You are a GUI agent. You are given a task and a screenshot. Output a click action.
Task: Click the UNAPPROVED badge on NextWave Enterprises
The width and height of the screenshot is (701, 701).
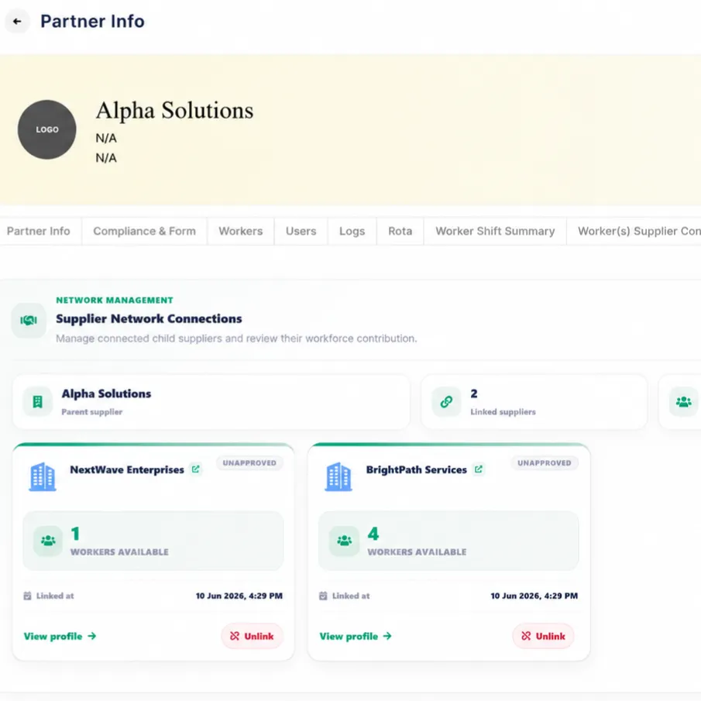pyautogui.click(x=249, y=462)
